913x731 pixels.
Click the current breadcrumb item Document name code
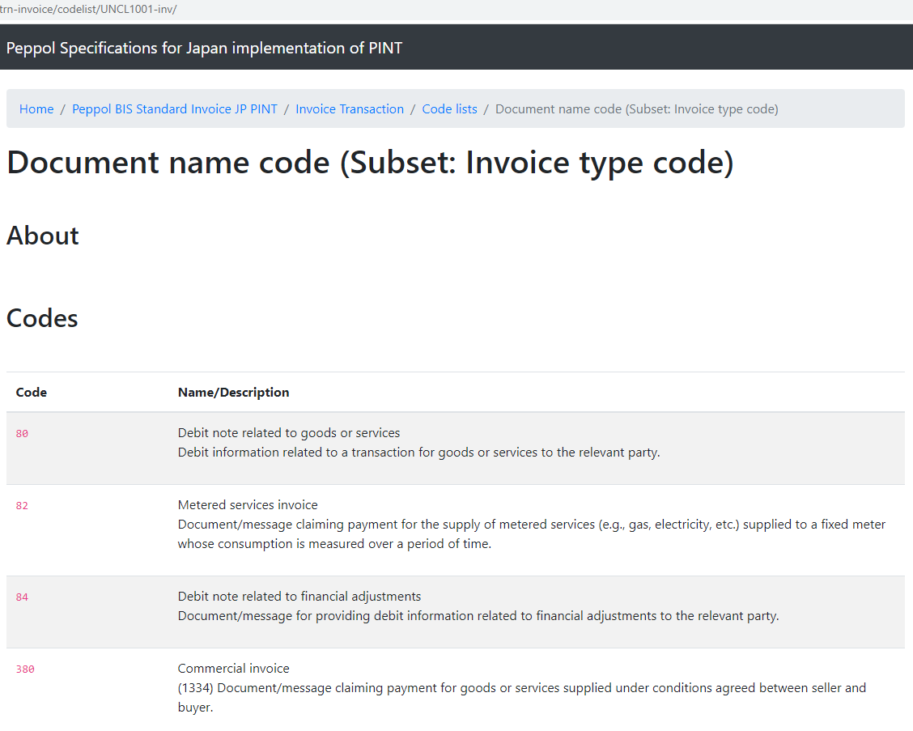tap(636, 109)
